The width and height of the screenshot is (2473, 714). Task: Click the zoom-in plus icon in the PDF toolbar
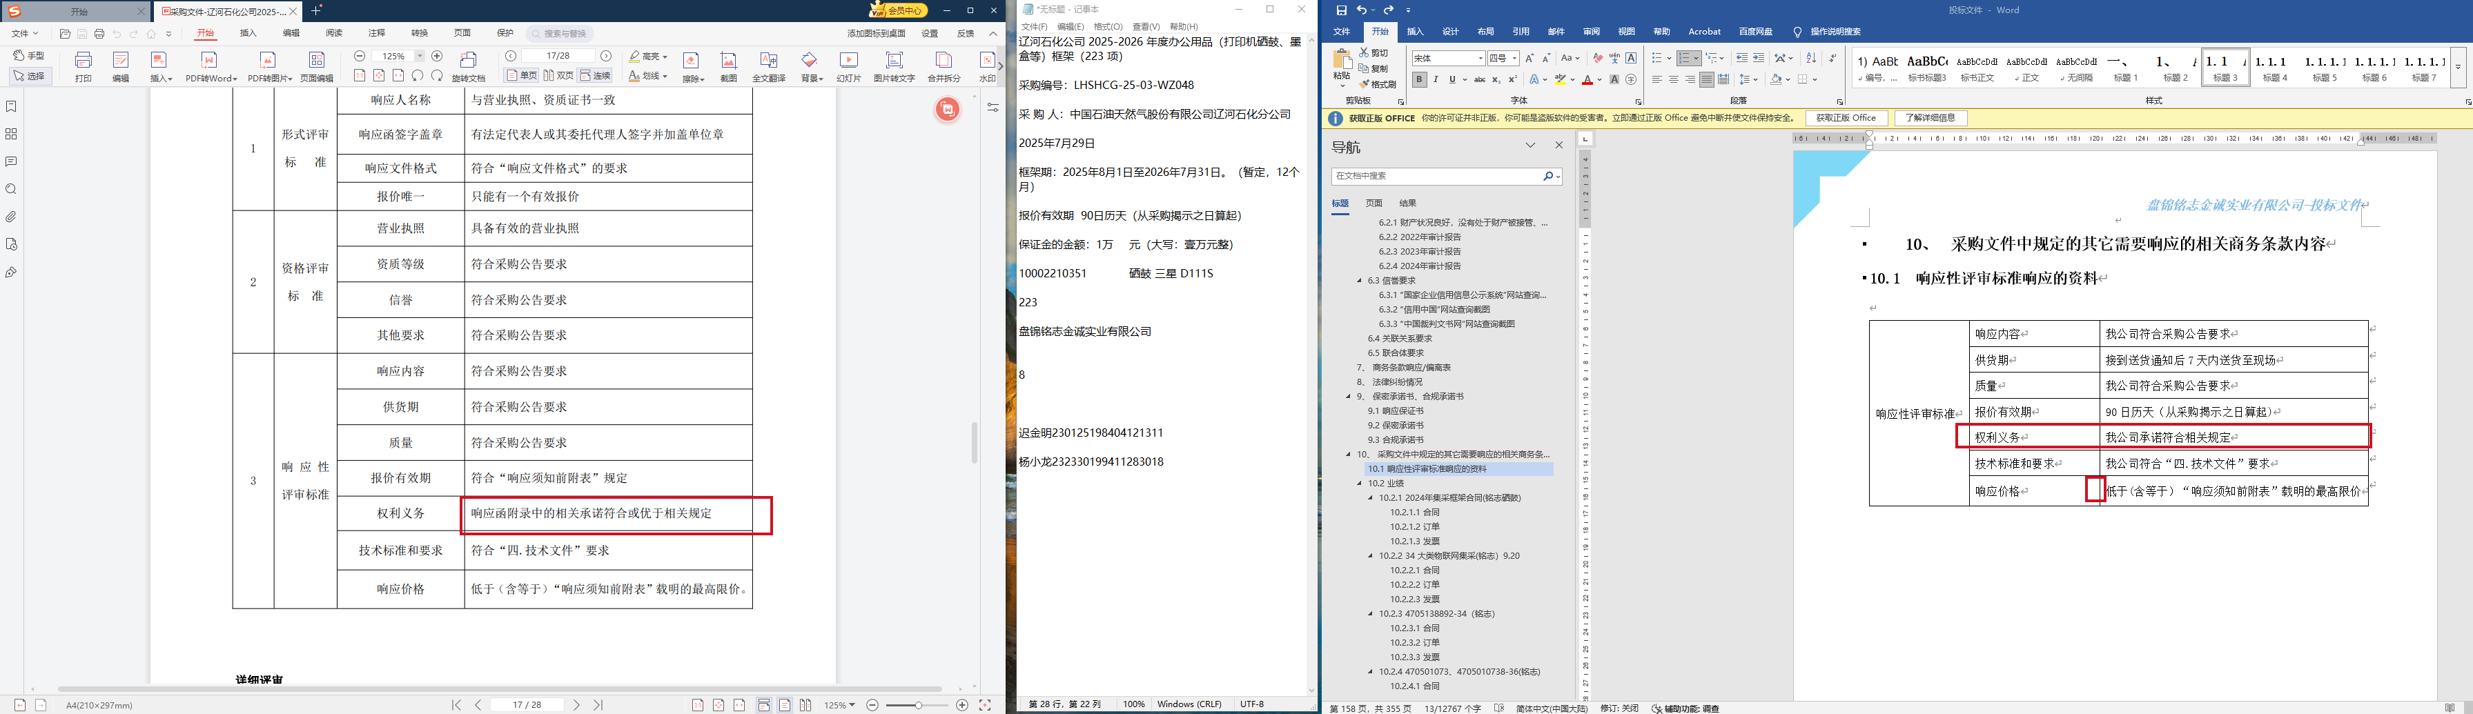(438, 57)
